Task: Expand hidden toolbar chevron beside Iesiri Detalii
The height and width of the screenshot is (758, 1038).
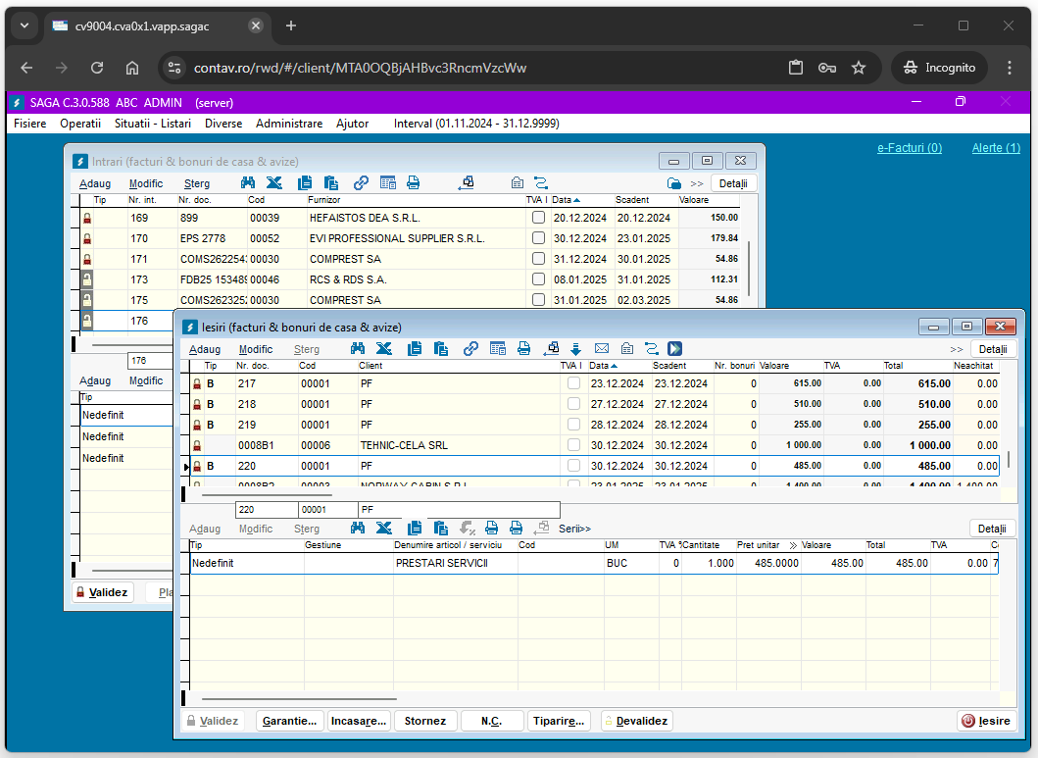Action: [956, 349]
